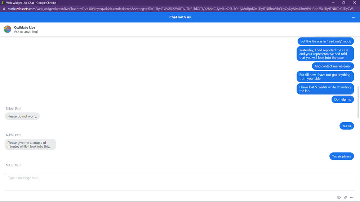Screen dimensions: 360x202
Task: Click the 'Do help me' message bubble
Action: point(343,100)
